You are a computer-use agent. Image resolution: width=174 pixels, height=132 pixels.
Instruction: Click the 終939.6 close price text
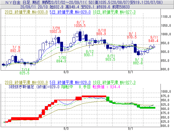(103, 7)
